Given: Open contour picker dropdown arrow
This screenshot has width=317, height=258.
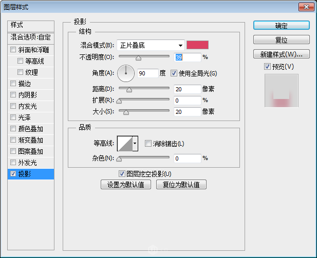Looking at the screenshot, I should click(135, 144).
